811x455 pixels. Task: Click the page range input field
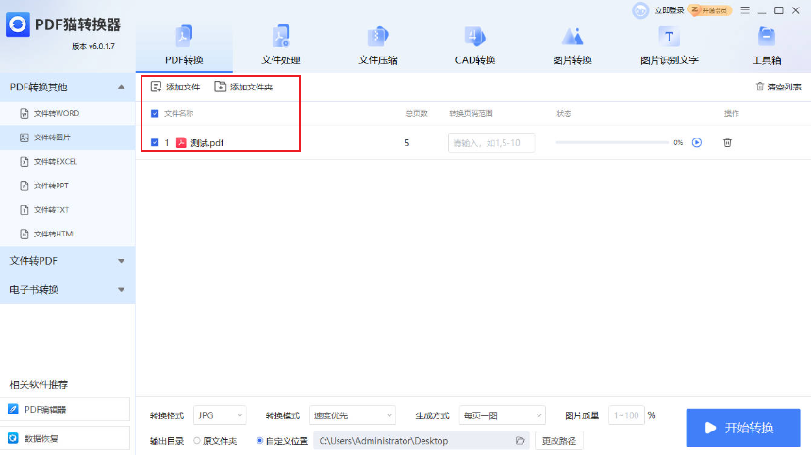[490, 143]
